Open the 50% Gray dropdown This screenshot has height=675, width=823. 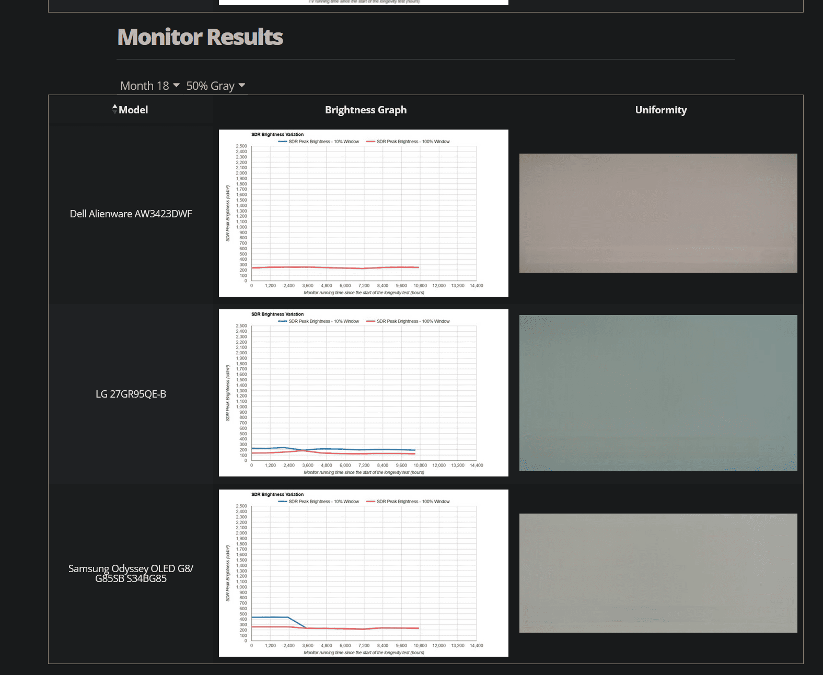(x=215, y=86)
